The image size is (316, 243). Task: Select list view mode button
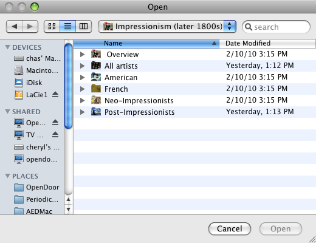(x=67, y=26)
